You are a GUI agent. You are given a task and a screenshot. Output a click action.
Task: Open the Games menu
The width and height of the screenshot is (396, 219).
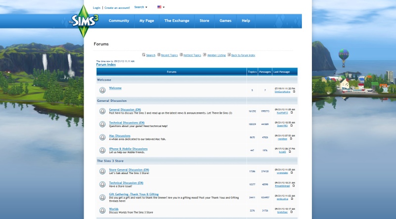click(226, 21)
